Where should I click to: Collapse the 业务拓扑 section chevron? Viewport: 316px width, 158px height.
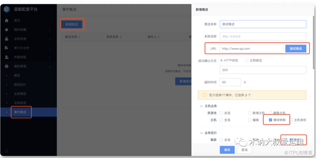pyautogui.click(x=202, y=133)
